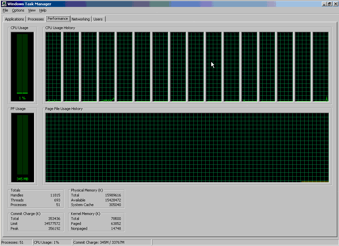Click the 'CPU Usage History' group label
The image size is (339, 246).
point(60,28)
